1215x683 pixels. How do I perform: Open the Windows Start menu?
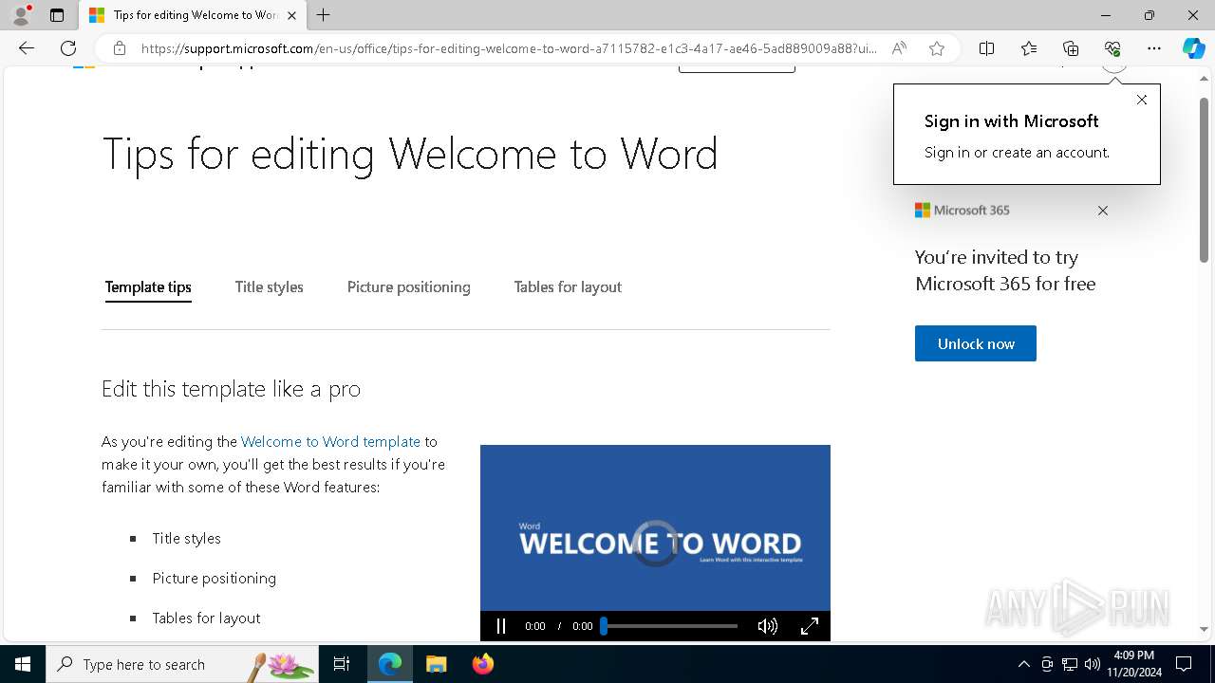[x=23, y=664]
